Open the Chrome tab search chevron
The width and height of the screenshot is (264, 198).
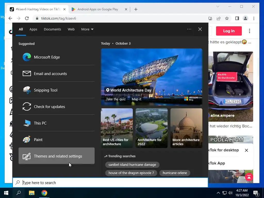[218, 6]
